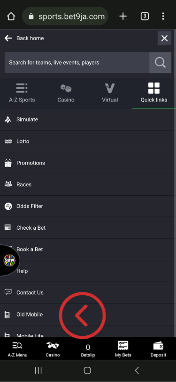176x382 pixels.
Task: Open My Bets in bottom bar
Action: (x=123, y=349)
